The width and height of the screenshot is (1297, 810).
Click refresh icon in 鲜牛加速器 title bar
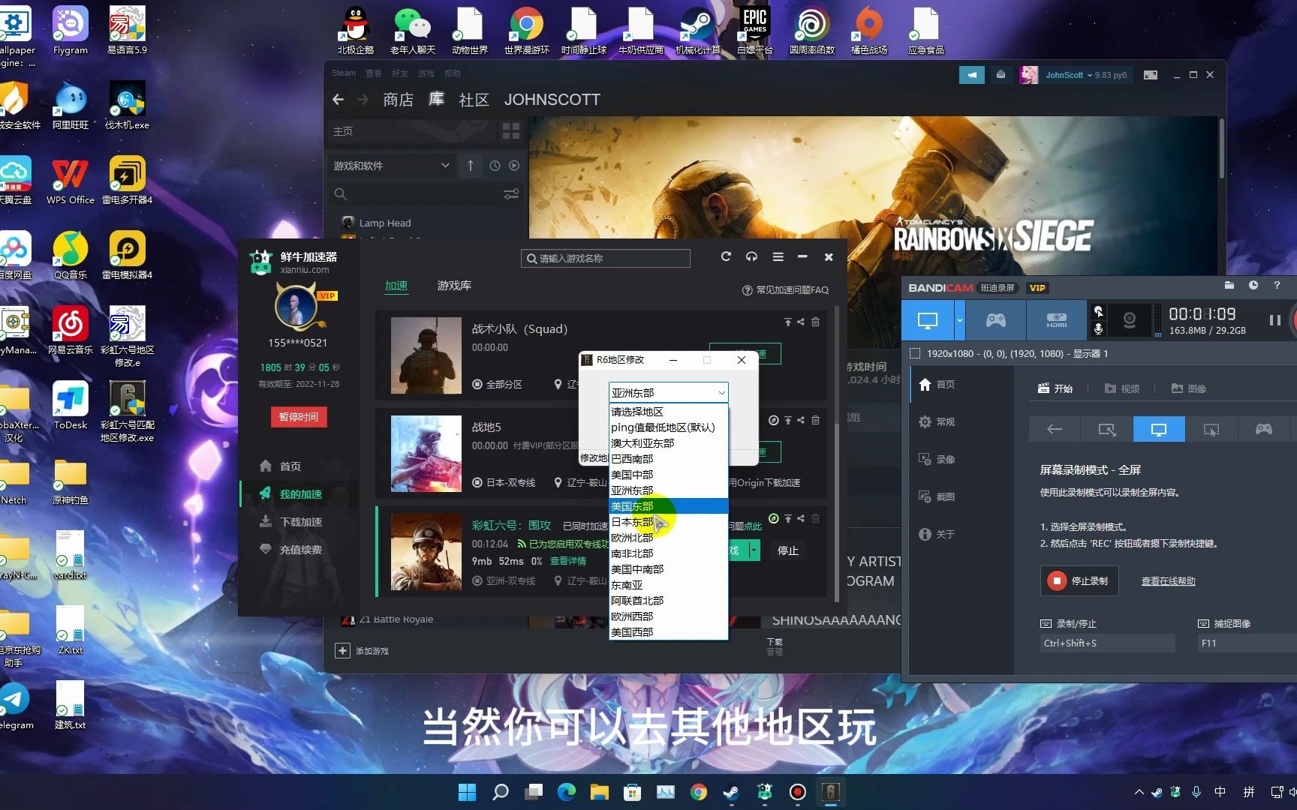point(726,256)
